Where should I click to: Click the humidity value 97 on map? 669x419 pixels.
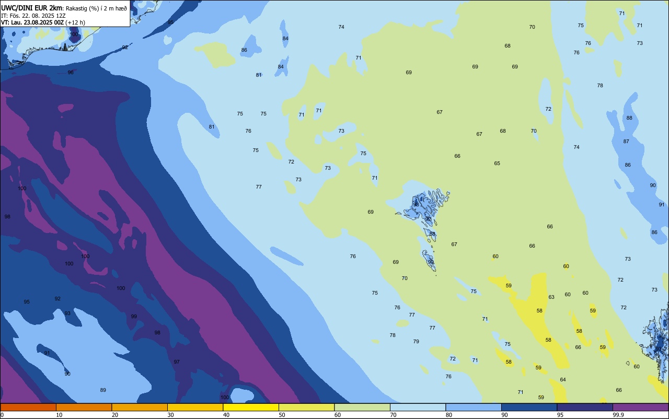tap(177, 362)
